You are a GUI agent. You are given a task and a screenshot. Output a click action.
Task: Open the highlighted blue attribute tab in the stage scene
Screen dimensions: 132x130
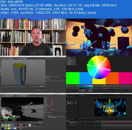click(50, 113)
